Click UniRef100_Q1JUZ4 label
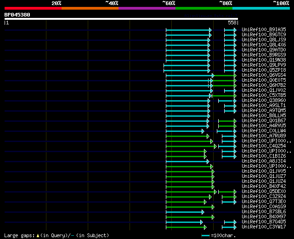 pos(264,182)
